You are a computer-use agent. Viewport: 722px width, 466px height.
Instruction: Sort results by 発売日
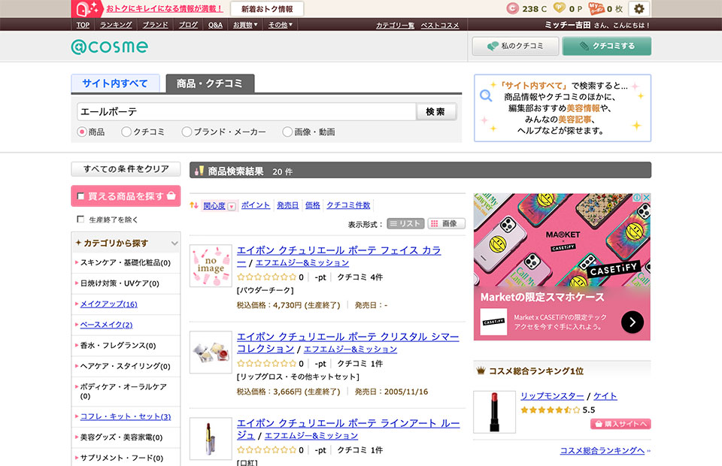(x=288, y=205)
